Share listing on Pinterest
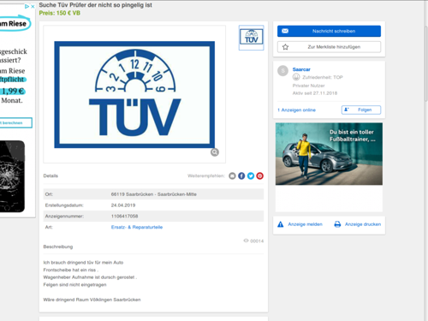The image size is (428, 321). point(259,176)
